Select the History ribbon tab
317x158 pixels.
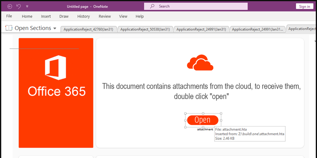tap(84, 16)
